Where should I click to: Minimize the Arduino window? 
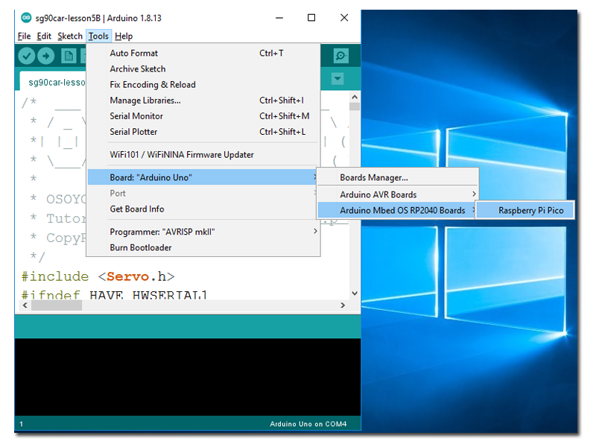coord(279,18)
